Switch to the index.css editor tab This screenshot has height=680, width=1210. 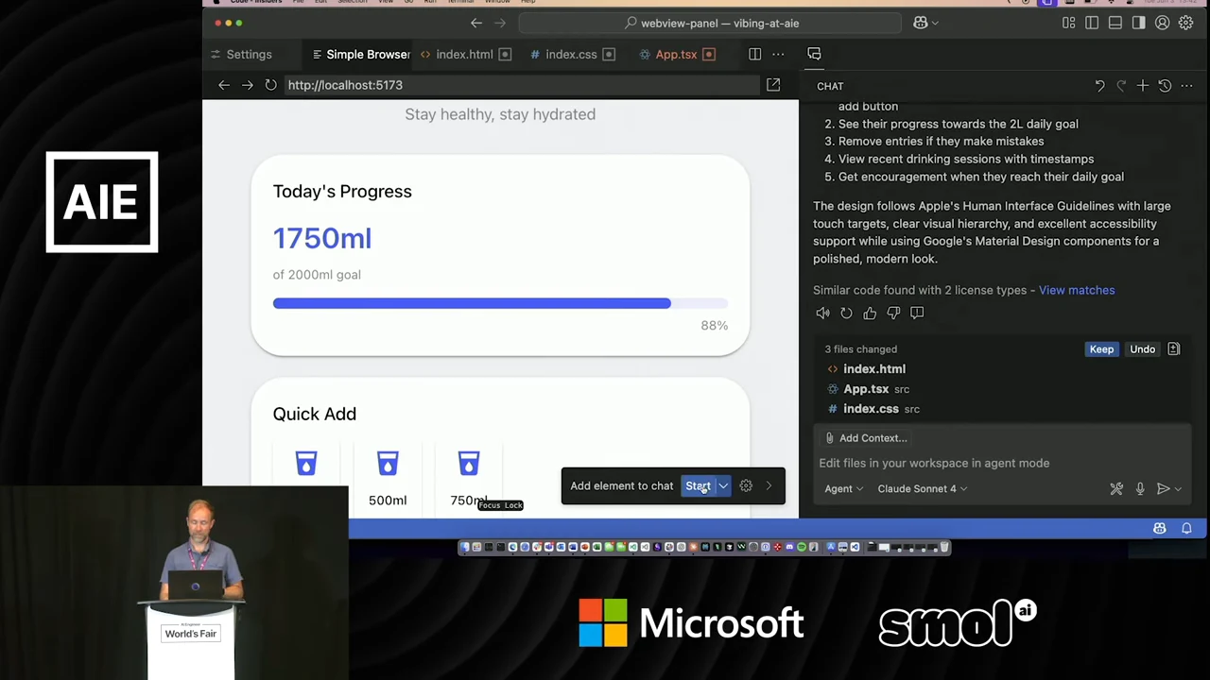click(x=571, y=54)
